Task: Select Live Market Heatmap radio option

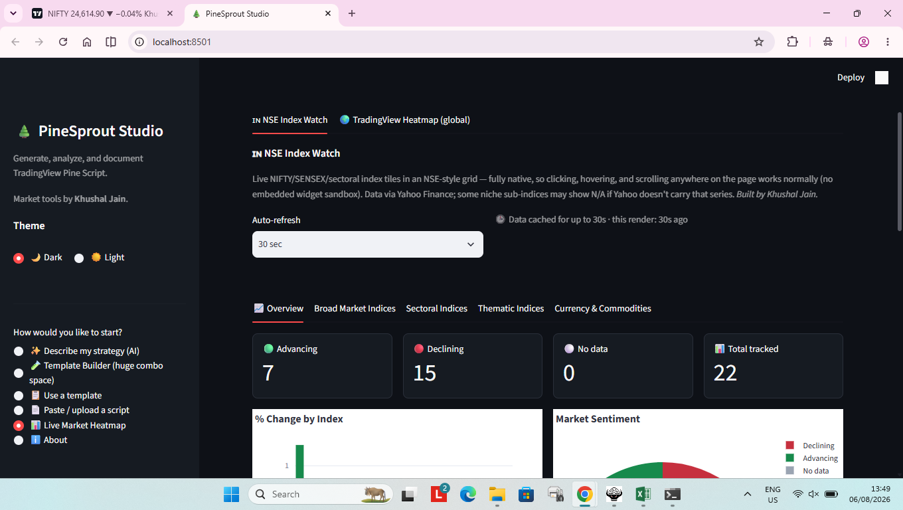Action: 19,426
